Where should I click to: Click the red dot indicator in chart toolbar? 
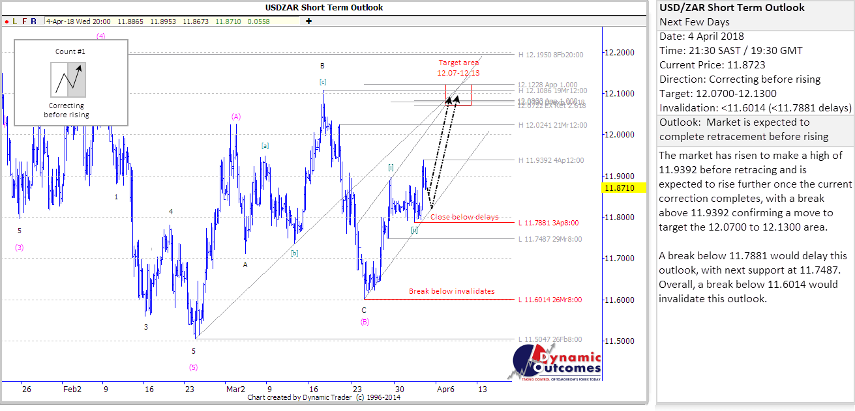pos(5,21)
